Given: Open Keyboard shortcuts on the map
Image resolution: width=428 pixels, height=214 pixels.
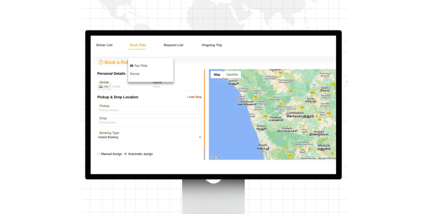Looking at the screenshot, I should tap(308, 158).
